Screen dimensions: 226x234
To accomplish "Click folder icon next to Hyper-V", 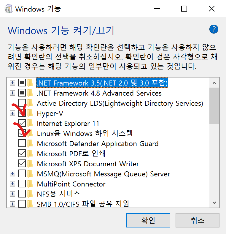I will tap(30, 113).
